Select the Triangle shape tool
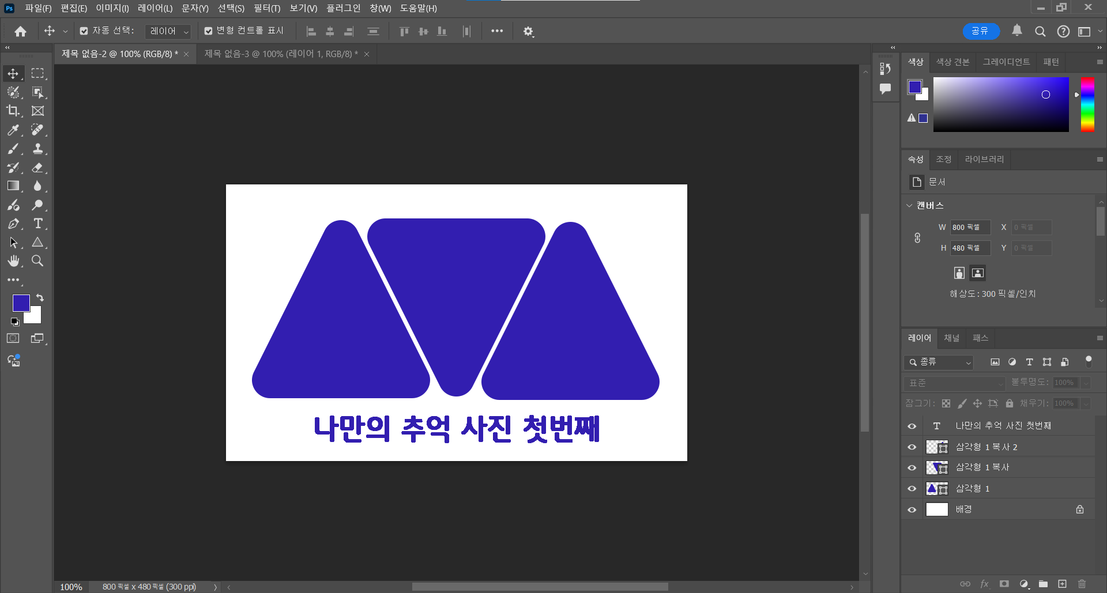This screenshot has width=1107, height=593. [37, 243]
